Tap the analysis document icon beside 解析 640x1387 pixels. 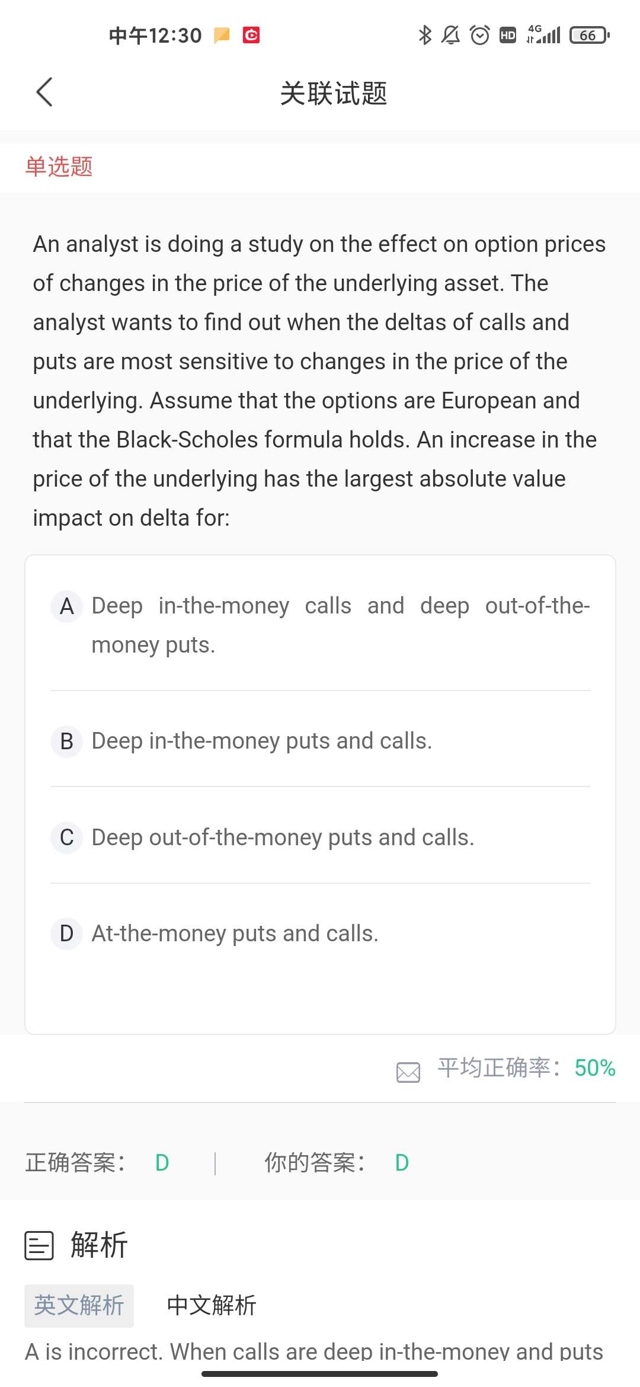39,1245
